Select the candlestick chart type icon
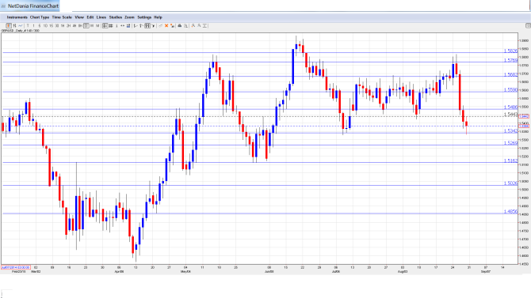531x298 pixels. point(9,25)
